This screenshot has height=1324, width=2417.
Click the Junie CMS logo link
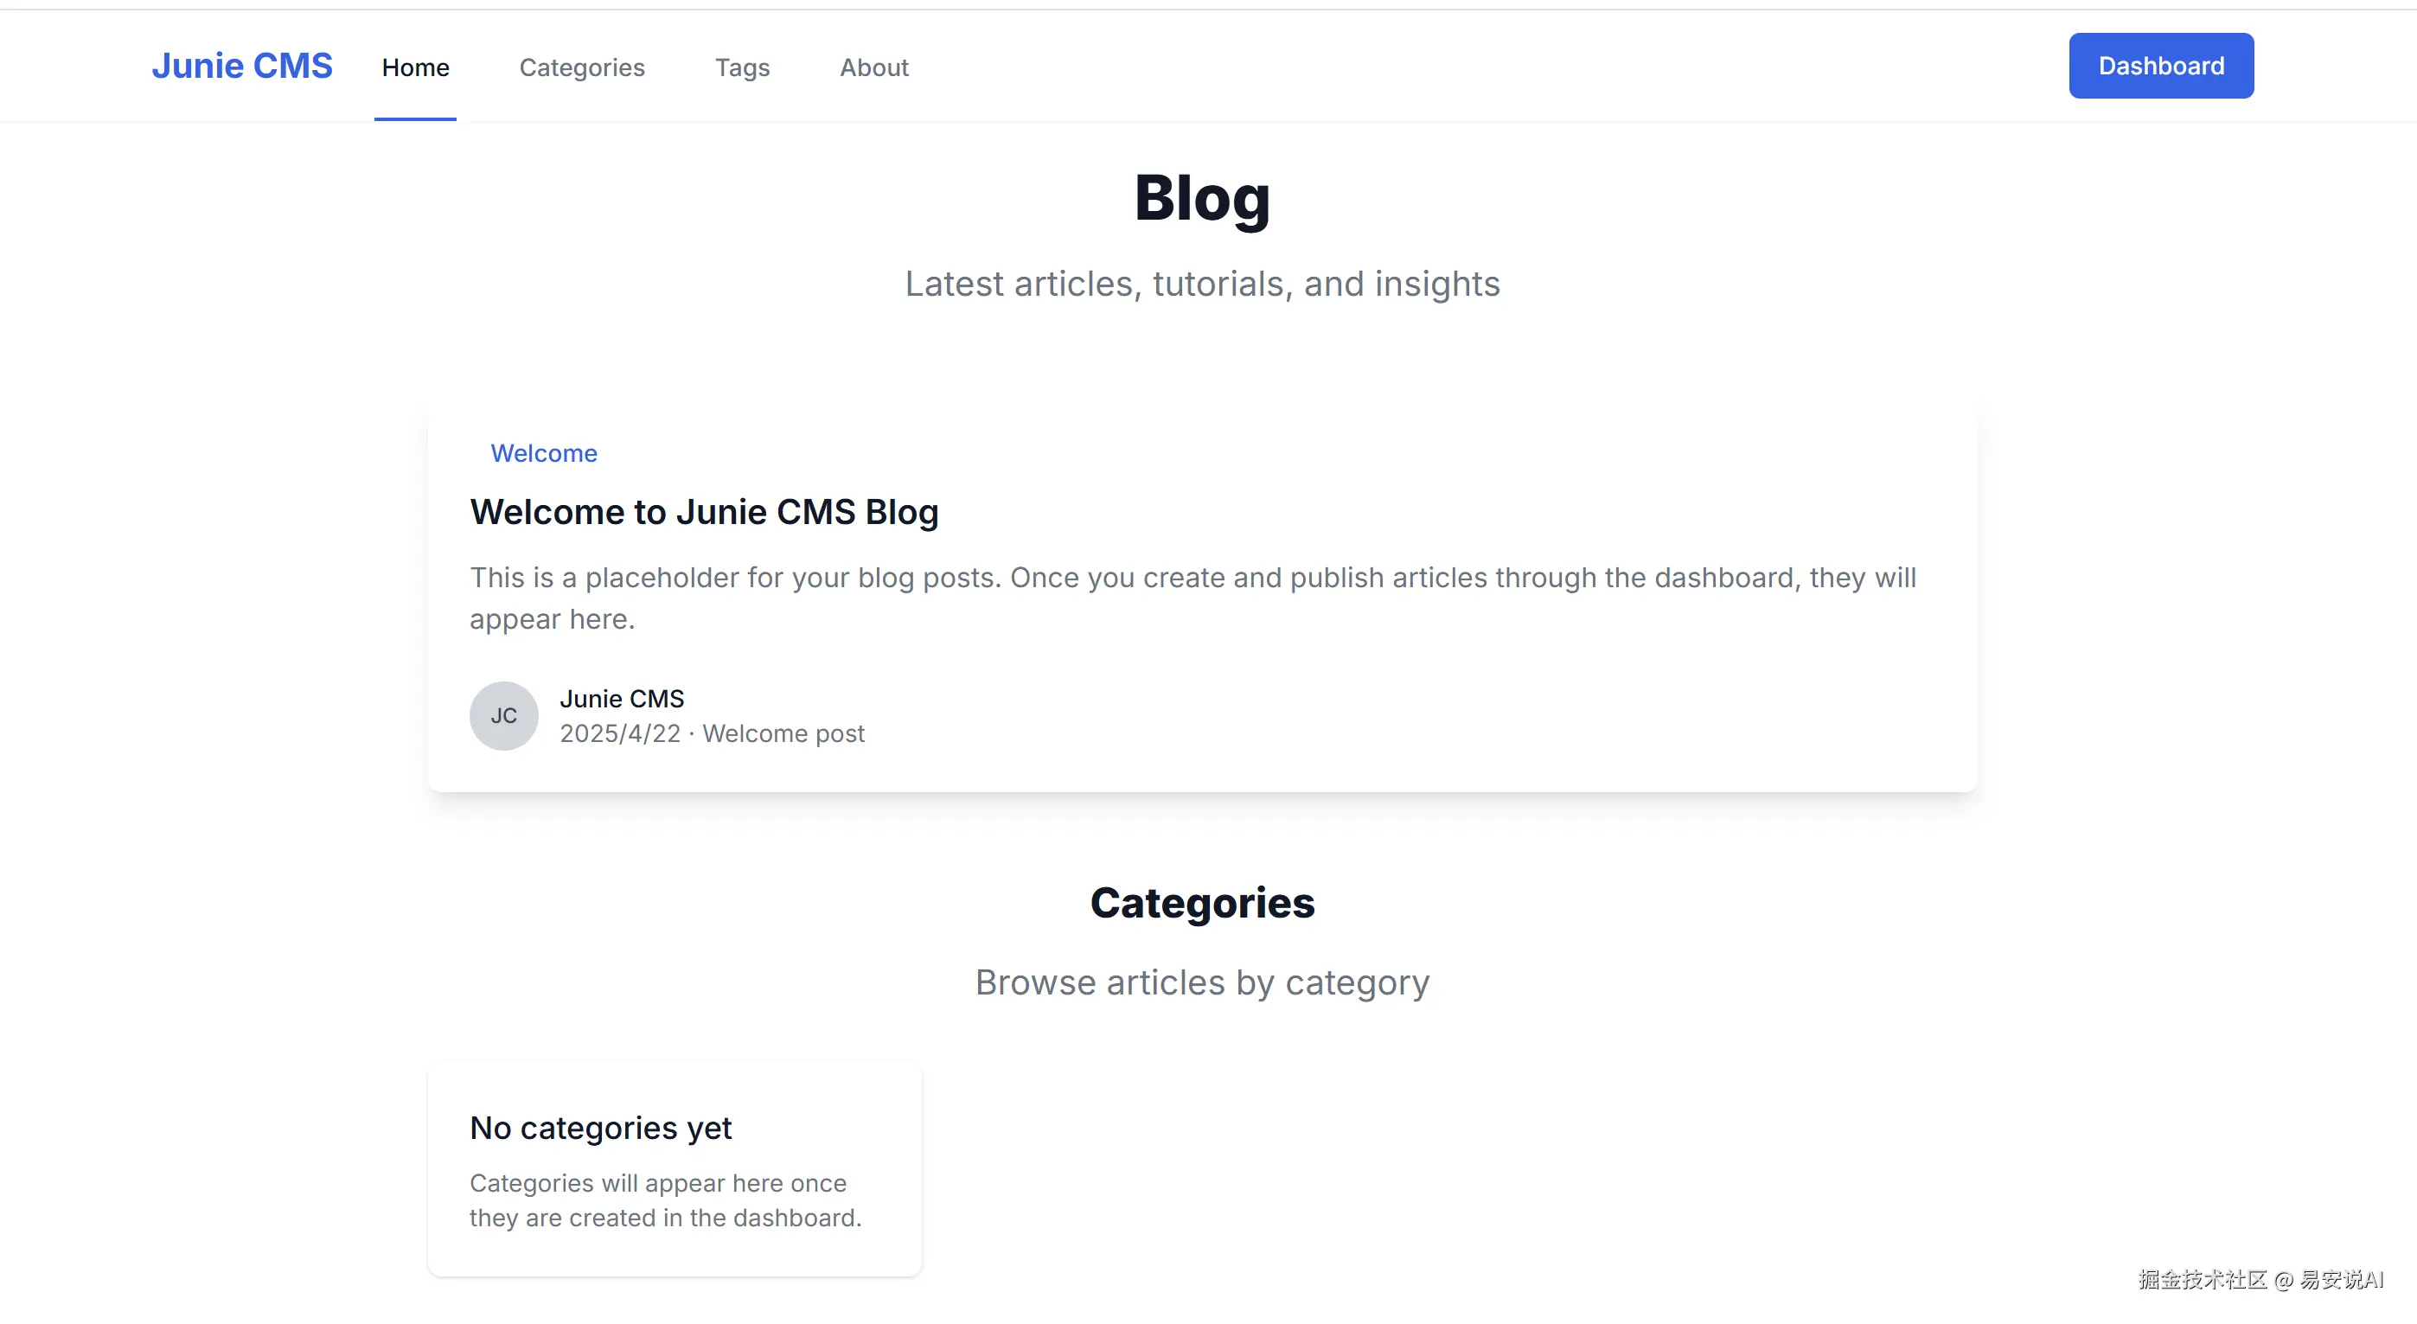241,66
